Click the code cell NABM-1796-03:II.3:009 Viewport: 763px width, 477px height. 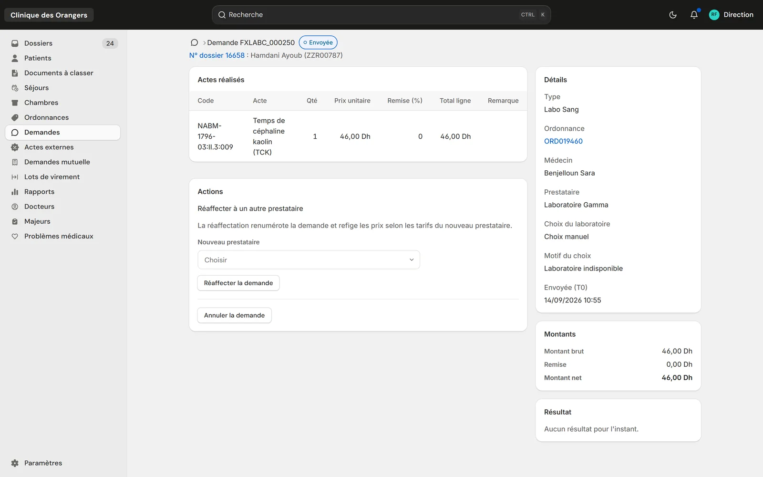[x=216, y=136]
